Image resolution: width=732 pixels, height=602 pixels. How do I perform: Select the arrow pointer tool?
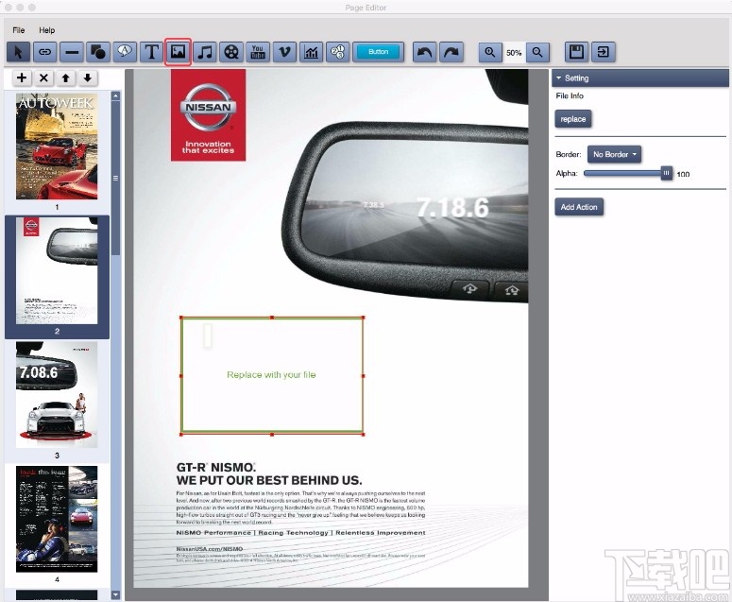click(18, 52)
